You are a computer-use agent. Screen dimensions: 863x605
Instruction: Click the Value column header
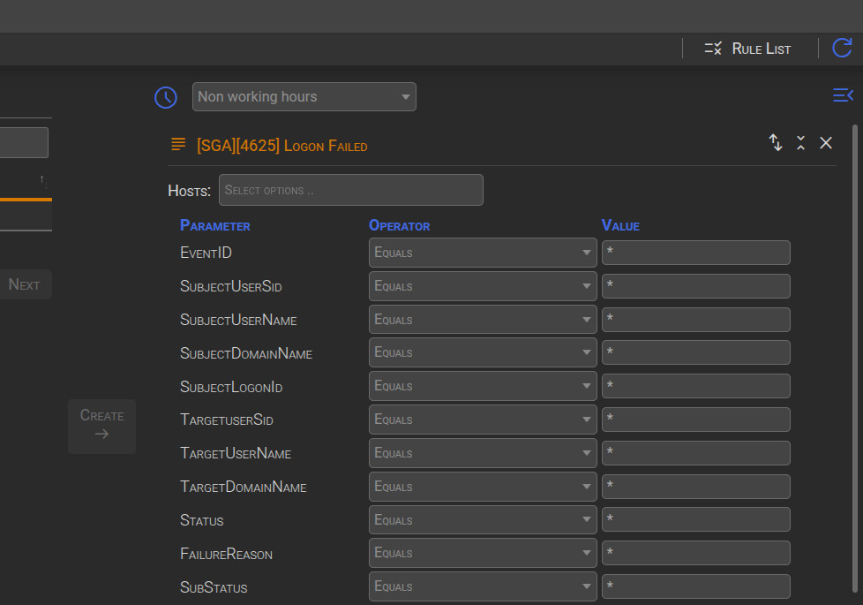620,225
